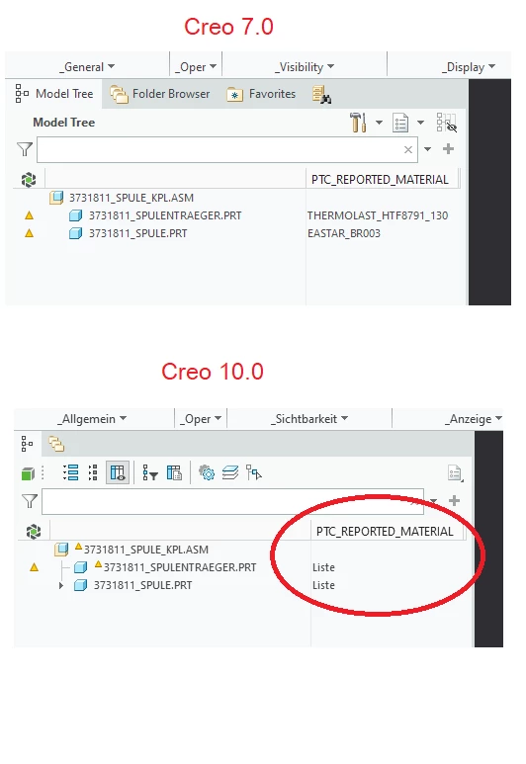Click the regeneration status icon in Creo 10.0 tree header
This screenshot has height=764, width=526.
click(34, 532)
